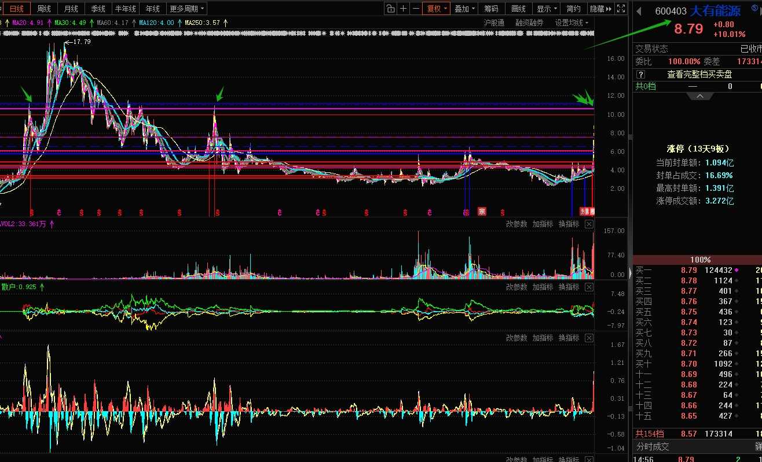Click the circled 5 icon beside 大有能源

coord(754,9)
